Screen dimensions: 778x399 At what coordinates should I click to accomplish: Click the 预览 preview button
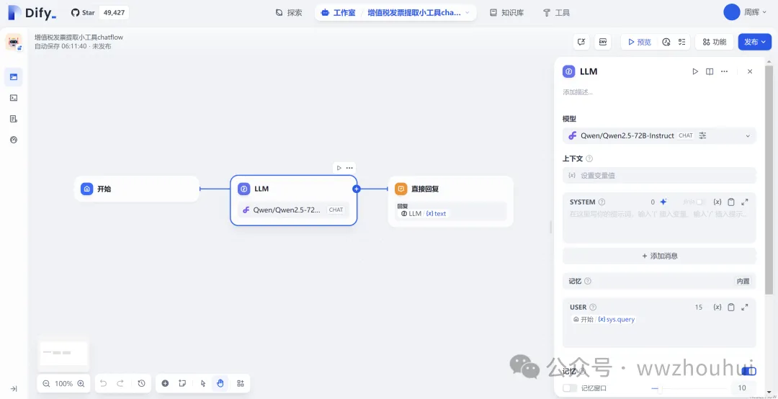(640, 42)
